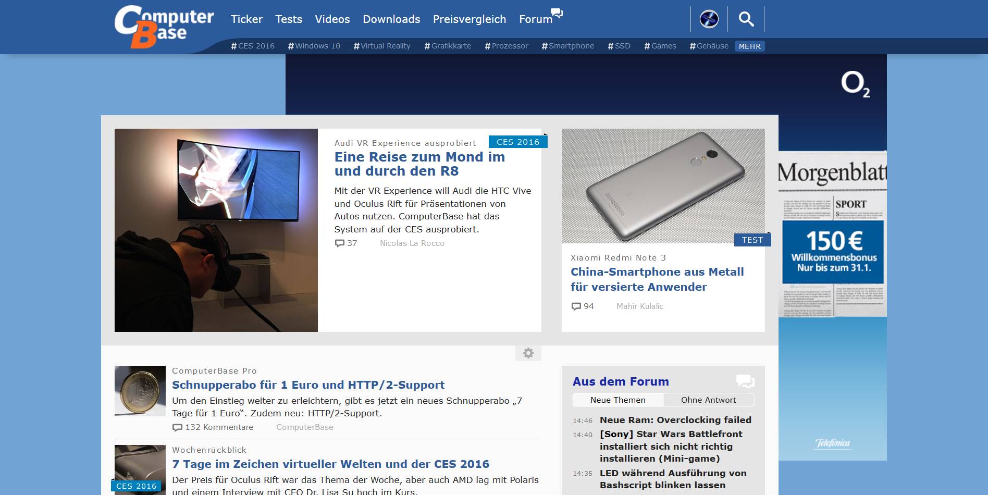This screenshot has width=988, height=495.
Task: Expand more topics with MEHR button
Action: point(750,46)
